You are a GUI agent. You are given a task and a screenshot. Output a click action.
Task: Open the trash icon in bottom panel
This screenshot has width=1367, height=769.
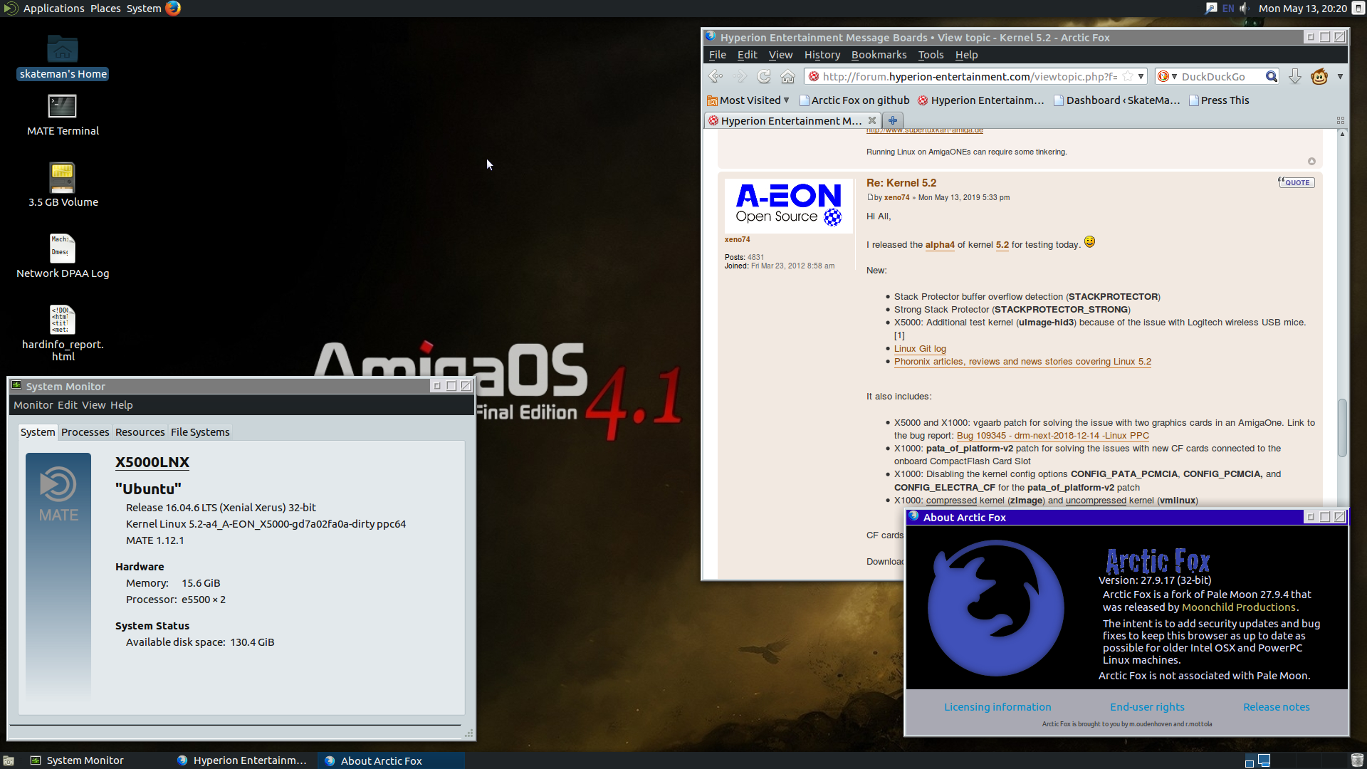tap(1357, 760)
